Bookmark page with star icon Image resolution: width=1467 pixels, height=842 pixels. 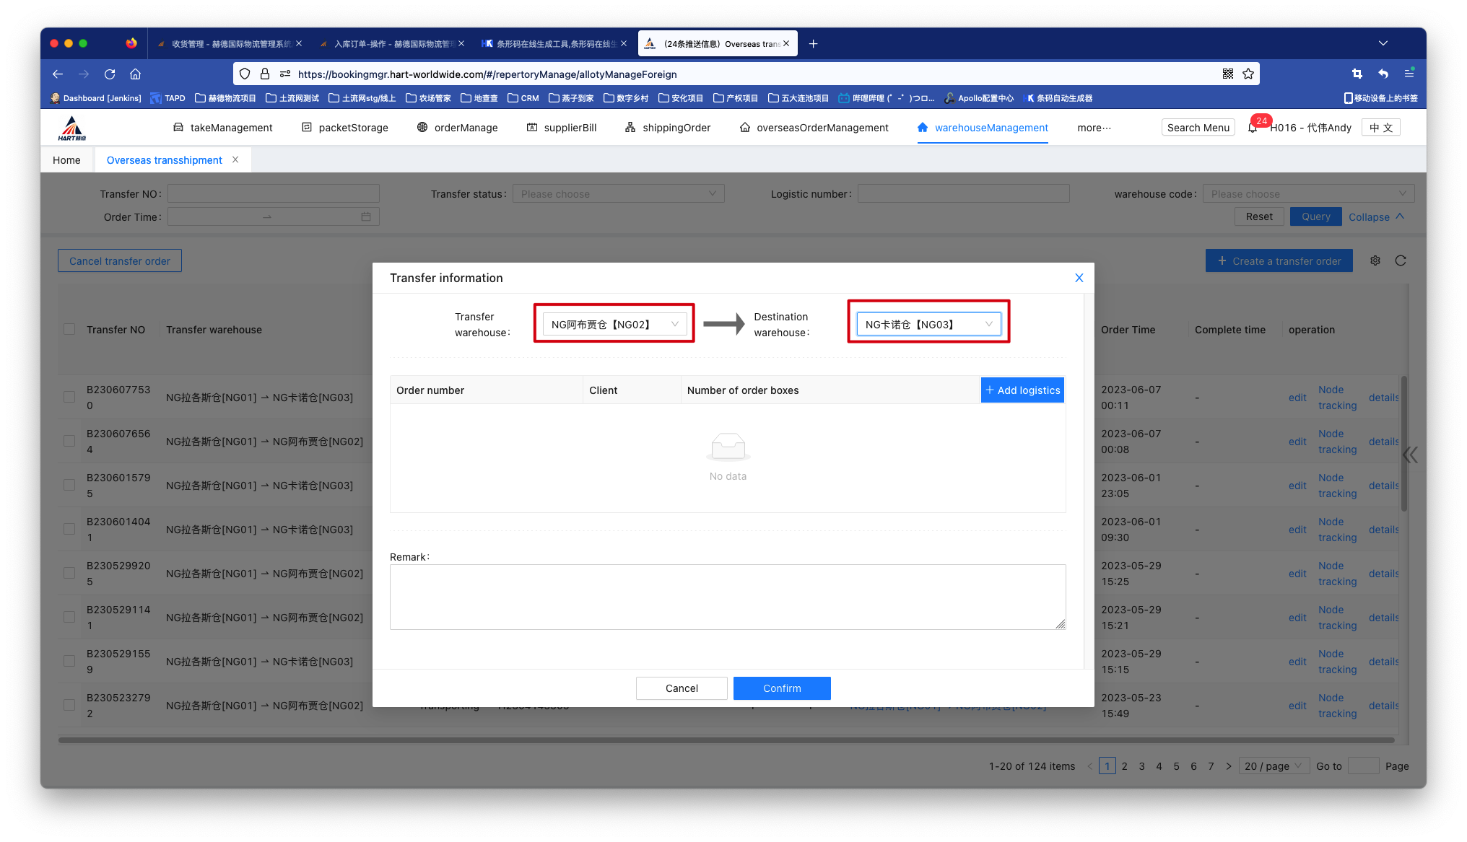tap(1248, 74)
